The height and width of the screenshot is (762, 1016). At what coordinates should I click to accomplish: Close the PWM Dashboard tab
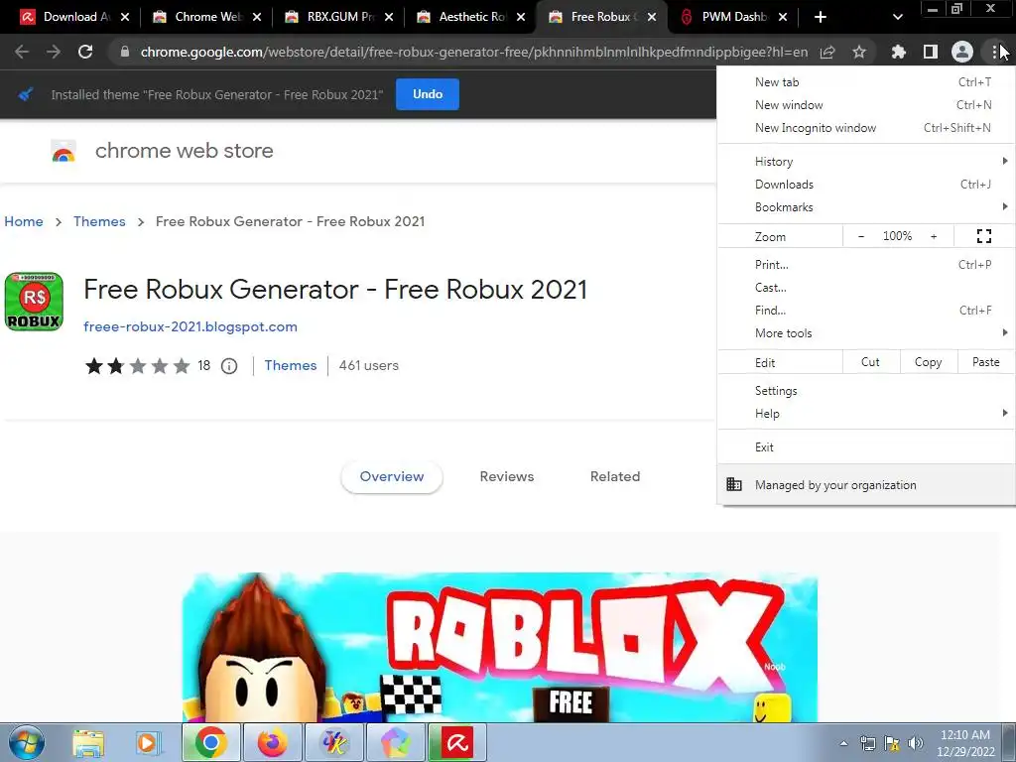[x=783, y=17]
